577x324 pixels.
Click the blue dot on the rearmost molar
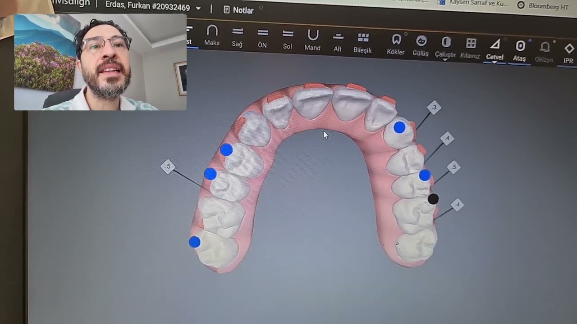pos(194,242)
